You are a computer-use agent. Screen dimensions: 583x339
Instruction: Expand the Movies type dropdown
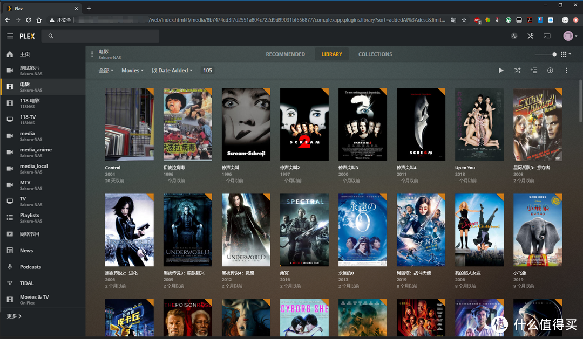132,70
